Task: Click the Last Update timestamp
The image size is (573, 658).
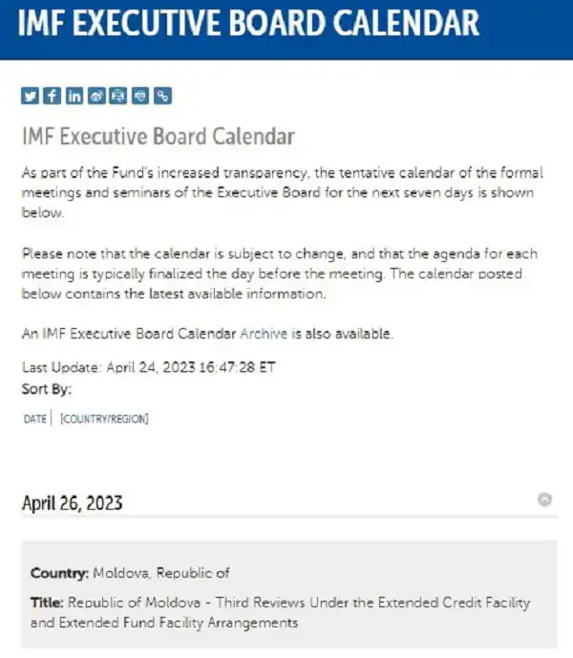Action: pyautogui.click(x=149, y=368)
